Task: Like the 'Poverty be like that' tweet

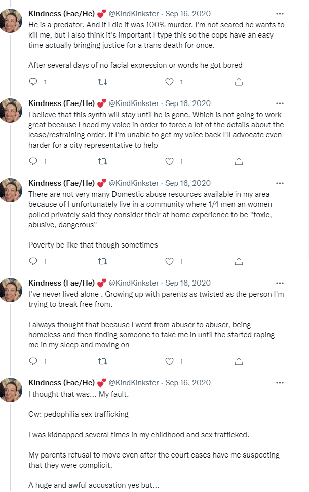Action: point(170,261)
